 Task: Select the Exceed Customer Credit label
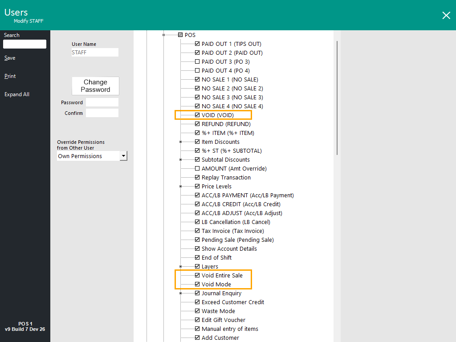point(232,302)
